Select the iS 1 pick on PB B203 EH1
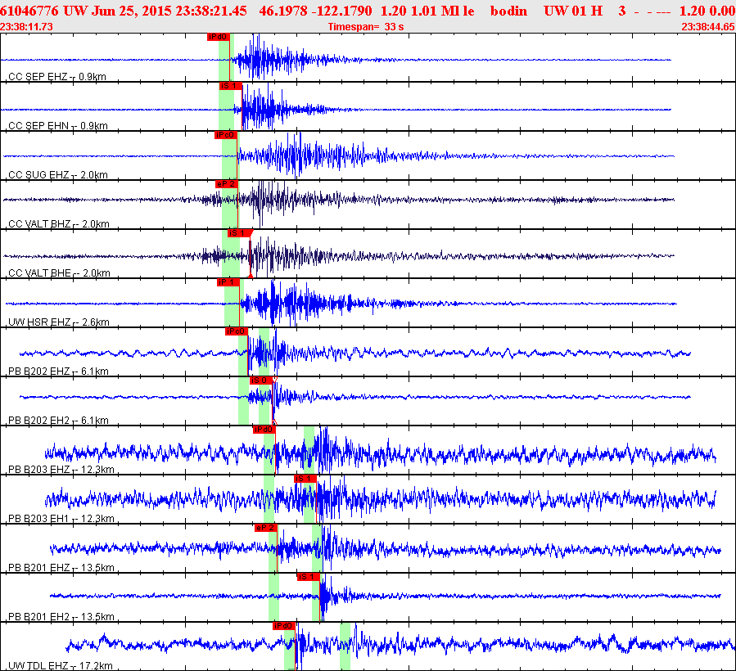 click(x=305, y=479)
